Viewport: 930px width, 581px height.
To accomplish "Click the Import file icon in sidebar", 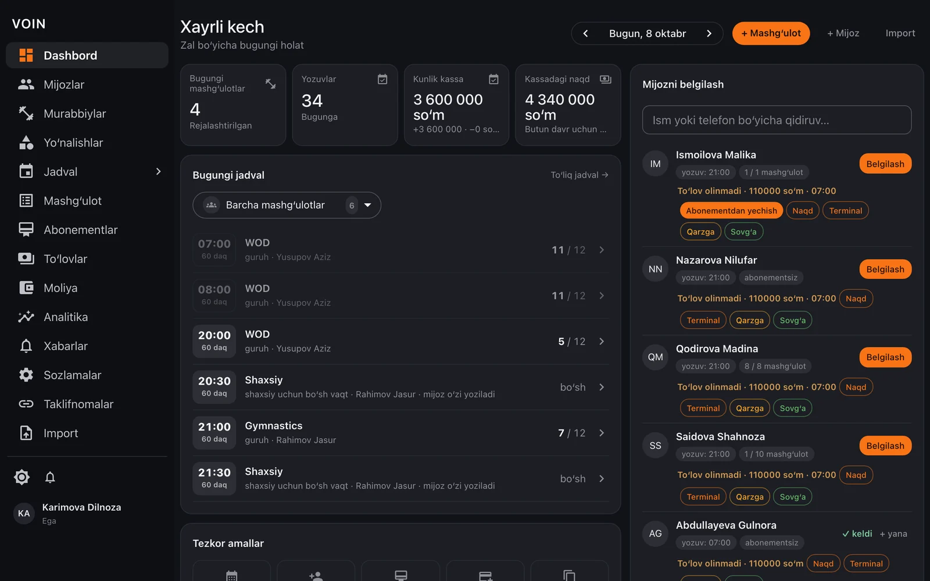I will [x=26, y=433].
